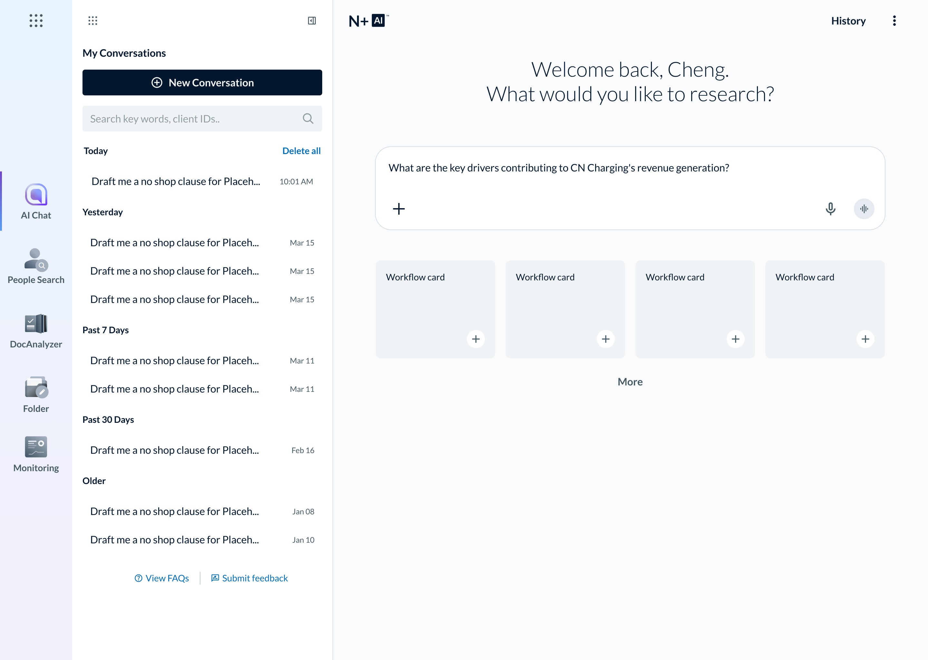Open the DocAnalyzer tool
This screenshot has width=928, height=660.
coord(36,324)
